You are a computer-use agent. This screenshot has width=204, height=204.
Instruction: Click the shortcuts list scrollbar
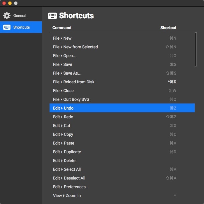[196, 50]
